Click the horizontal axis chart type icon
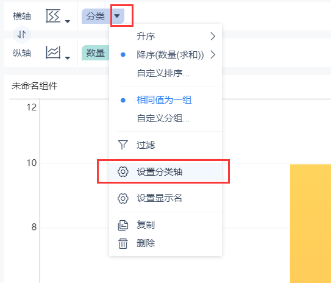This screenshot has width=331, height=283. pos(53,16)
